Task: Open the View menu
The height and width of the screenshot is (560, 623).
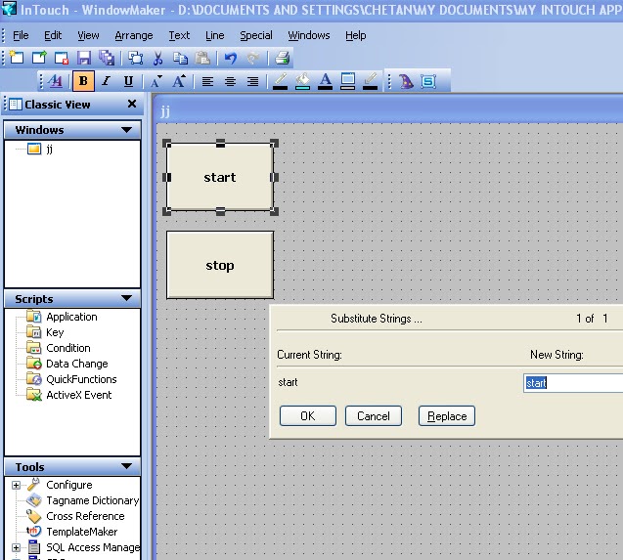Action: pos(88,35)
